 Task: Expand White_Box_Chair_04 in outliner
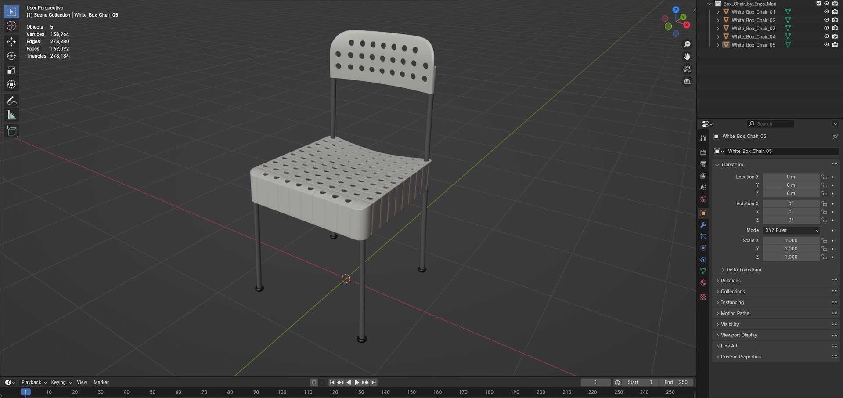tap(718, 37)
